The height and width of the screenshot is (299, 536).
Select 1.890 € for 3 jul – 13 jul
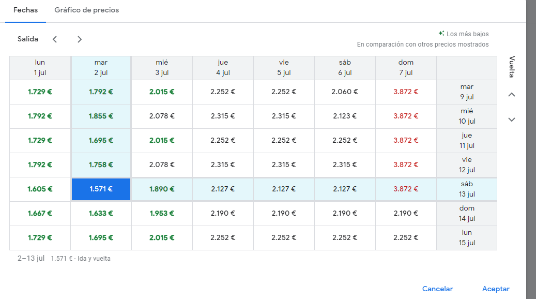tap(162, 189)
